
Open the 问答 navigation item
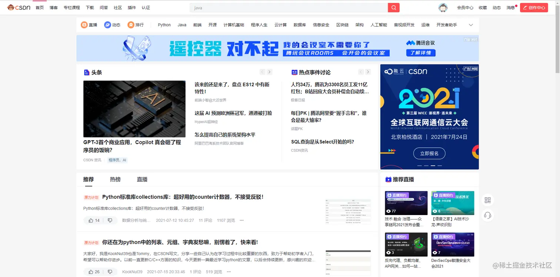coord(104,8)
